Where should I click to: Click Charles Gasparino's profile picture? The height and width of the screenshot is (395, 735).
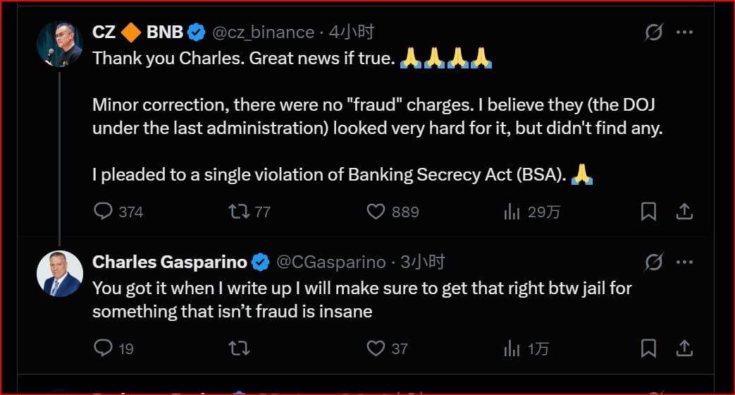60,274
